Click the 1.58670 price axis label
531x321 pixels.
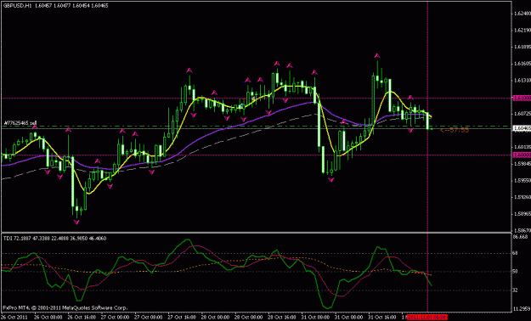click(522, 230)
